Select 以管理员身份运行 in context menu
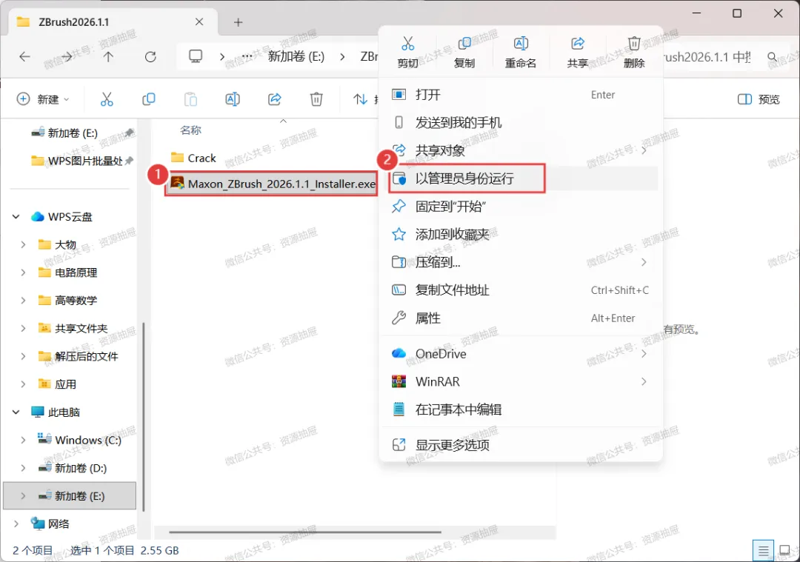 [x=521, y=178]
